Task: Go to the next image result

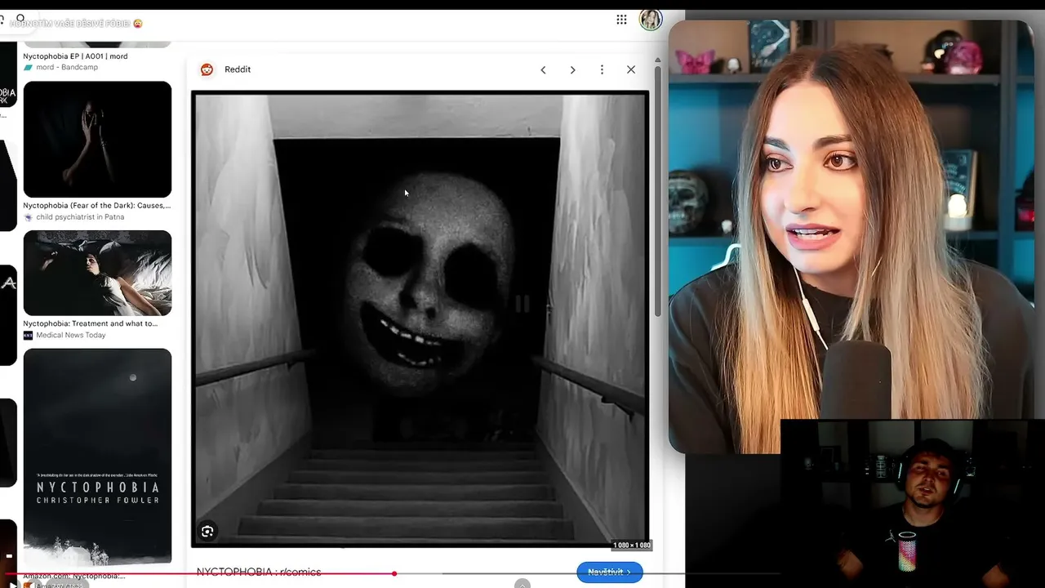Action: coord(572,70)
